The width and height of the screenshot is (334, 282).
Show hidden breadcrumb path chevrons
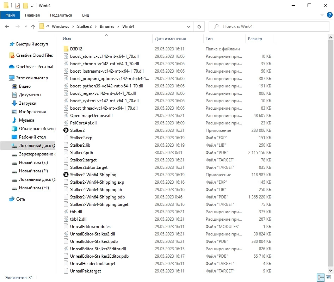point(48,26)
